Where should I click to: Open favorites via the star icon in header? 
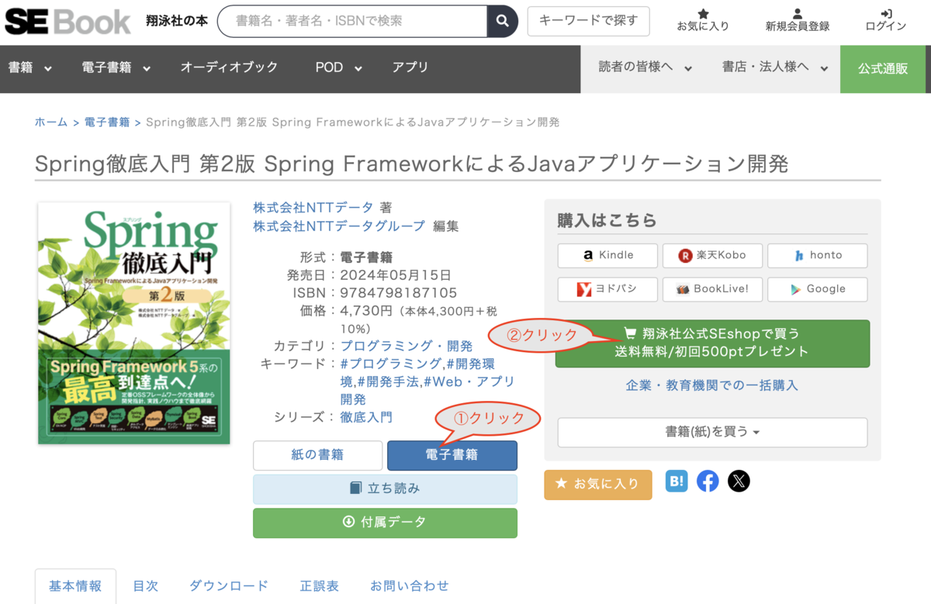click(703, 14)
